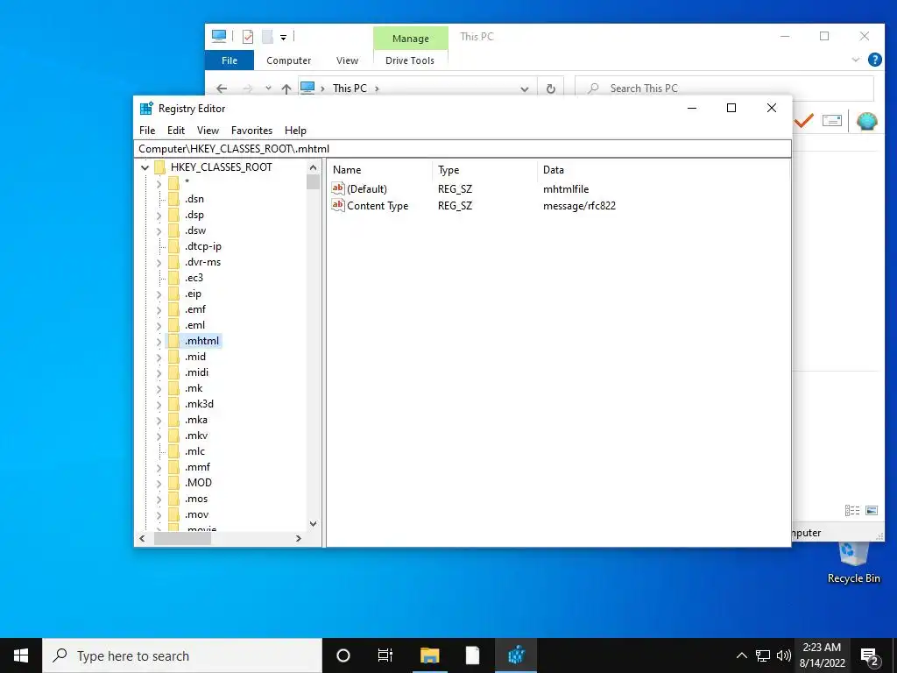Expand the .MOD key
Screen dimensions: 897x673
[159, 484]
